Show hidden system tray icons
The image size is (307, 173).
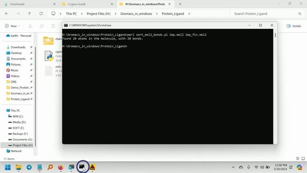coord(233,167)
